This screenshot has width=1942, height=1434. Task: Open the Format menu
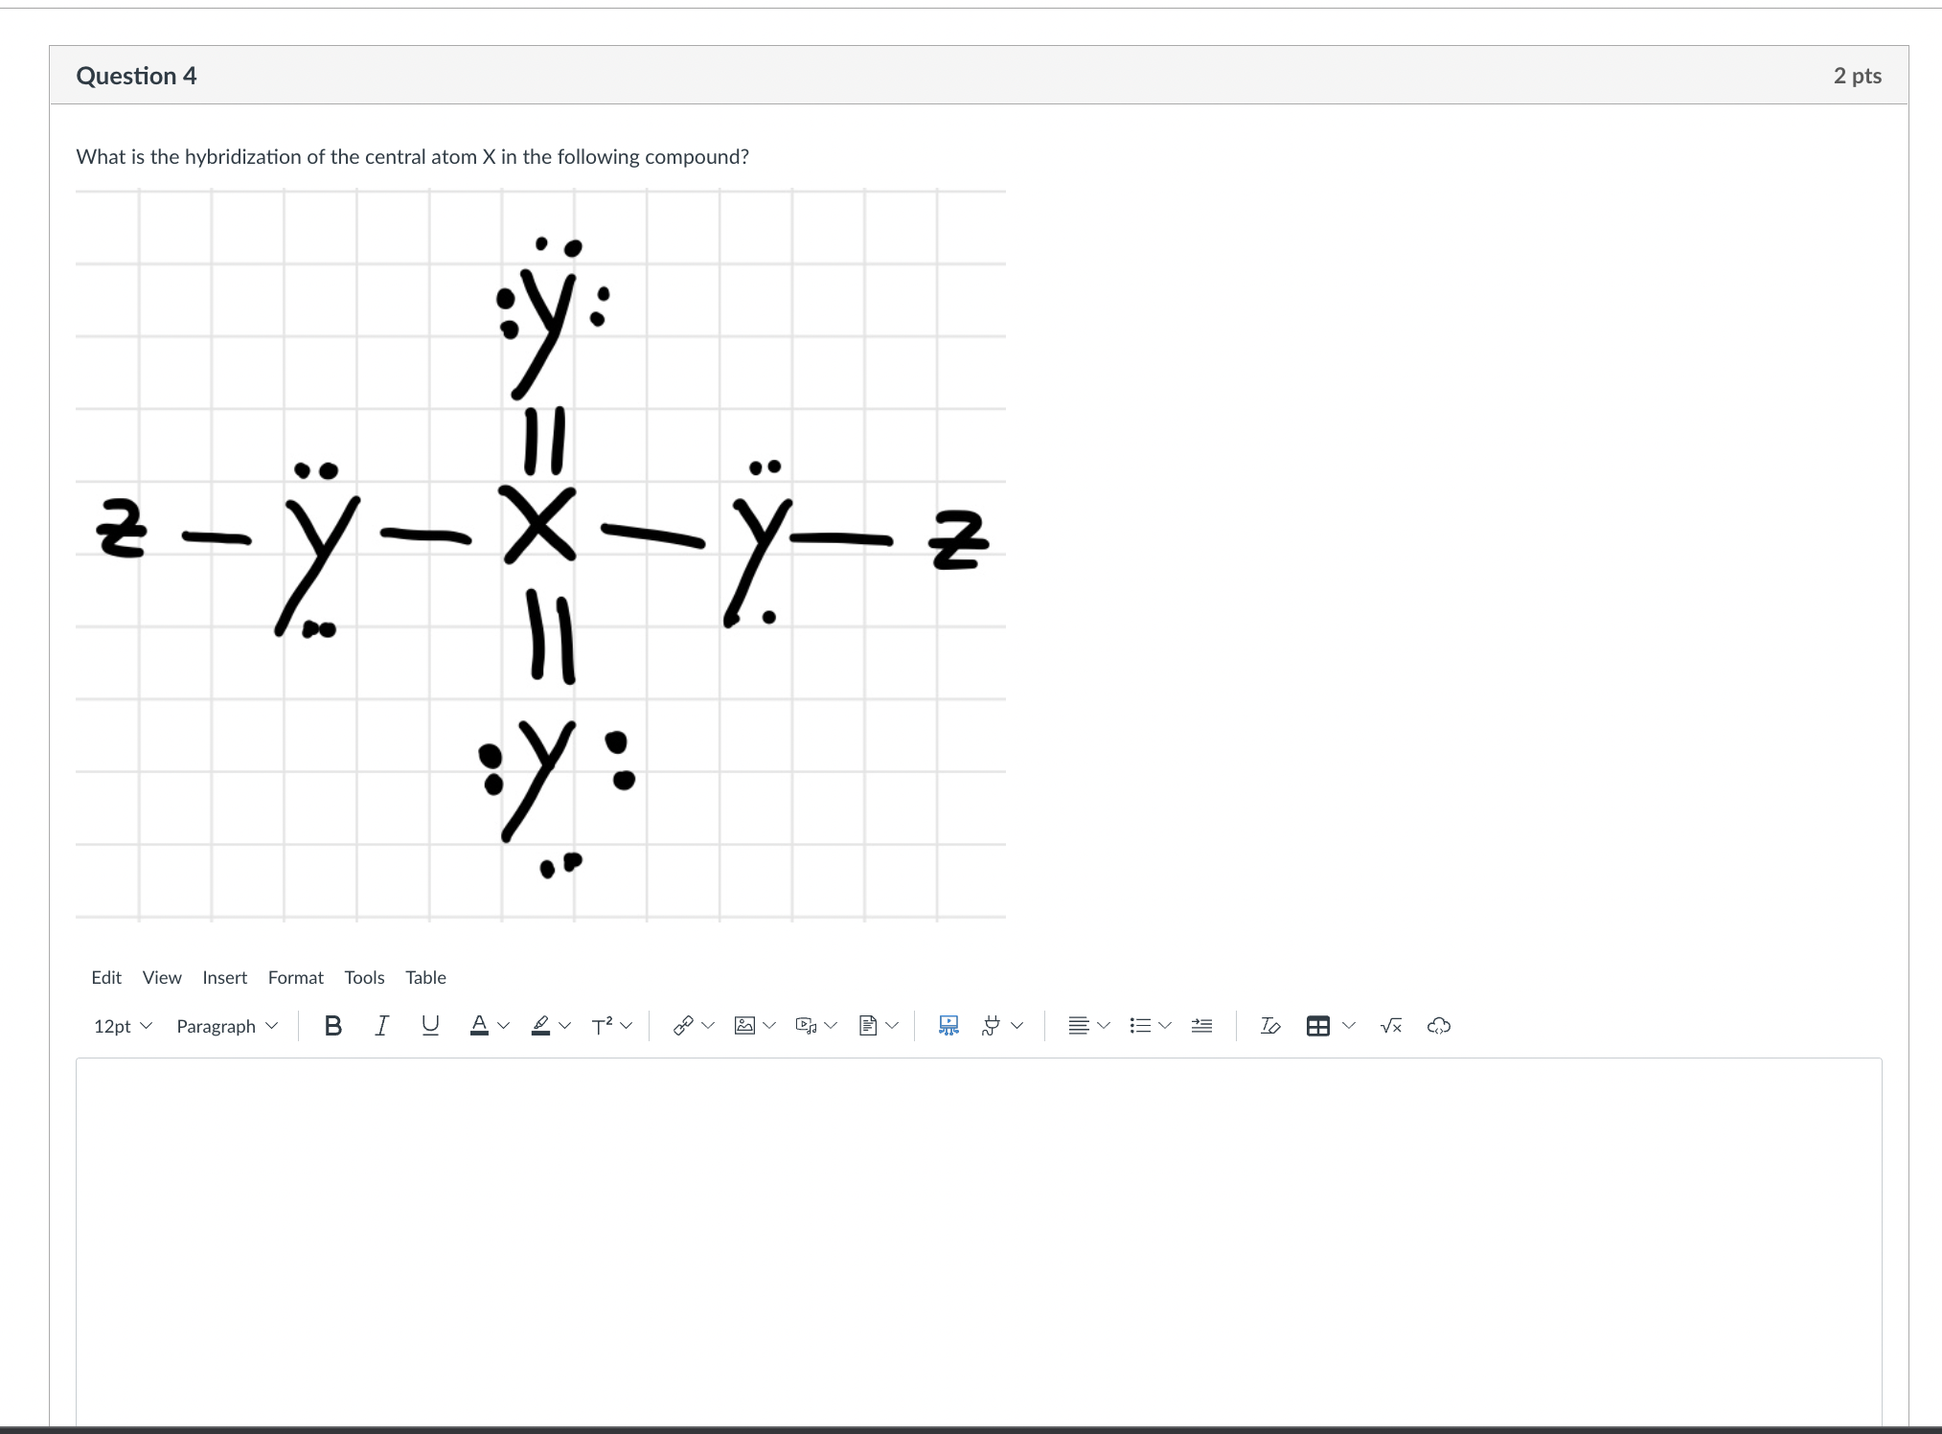[x=296, y=977]
